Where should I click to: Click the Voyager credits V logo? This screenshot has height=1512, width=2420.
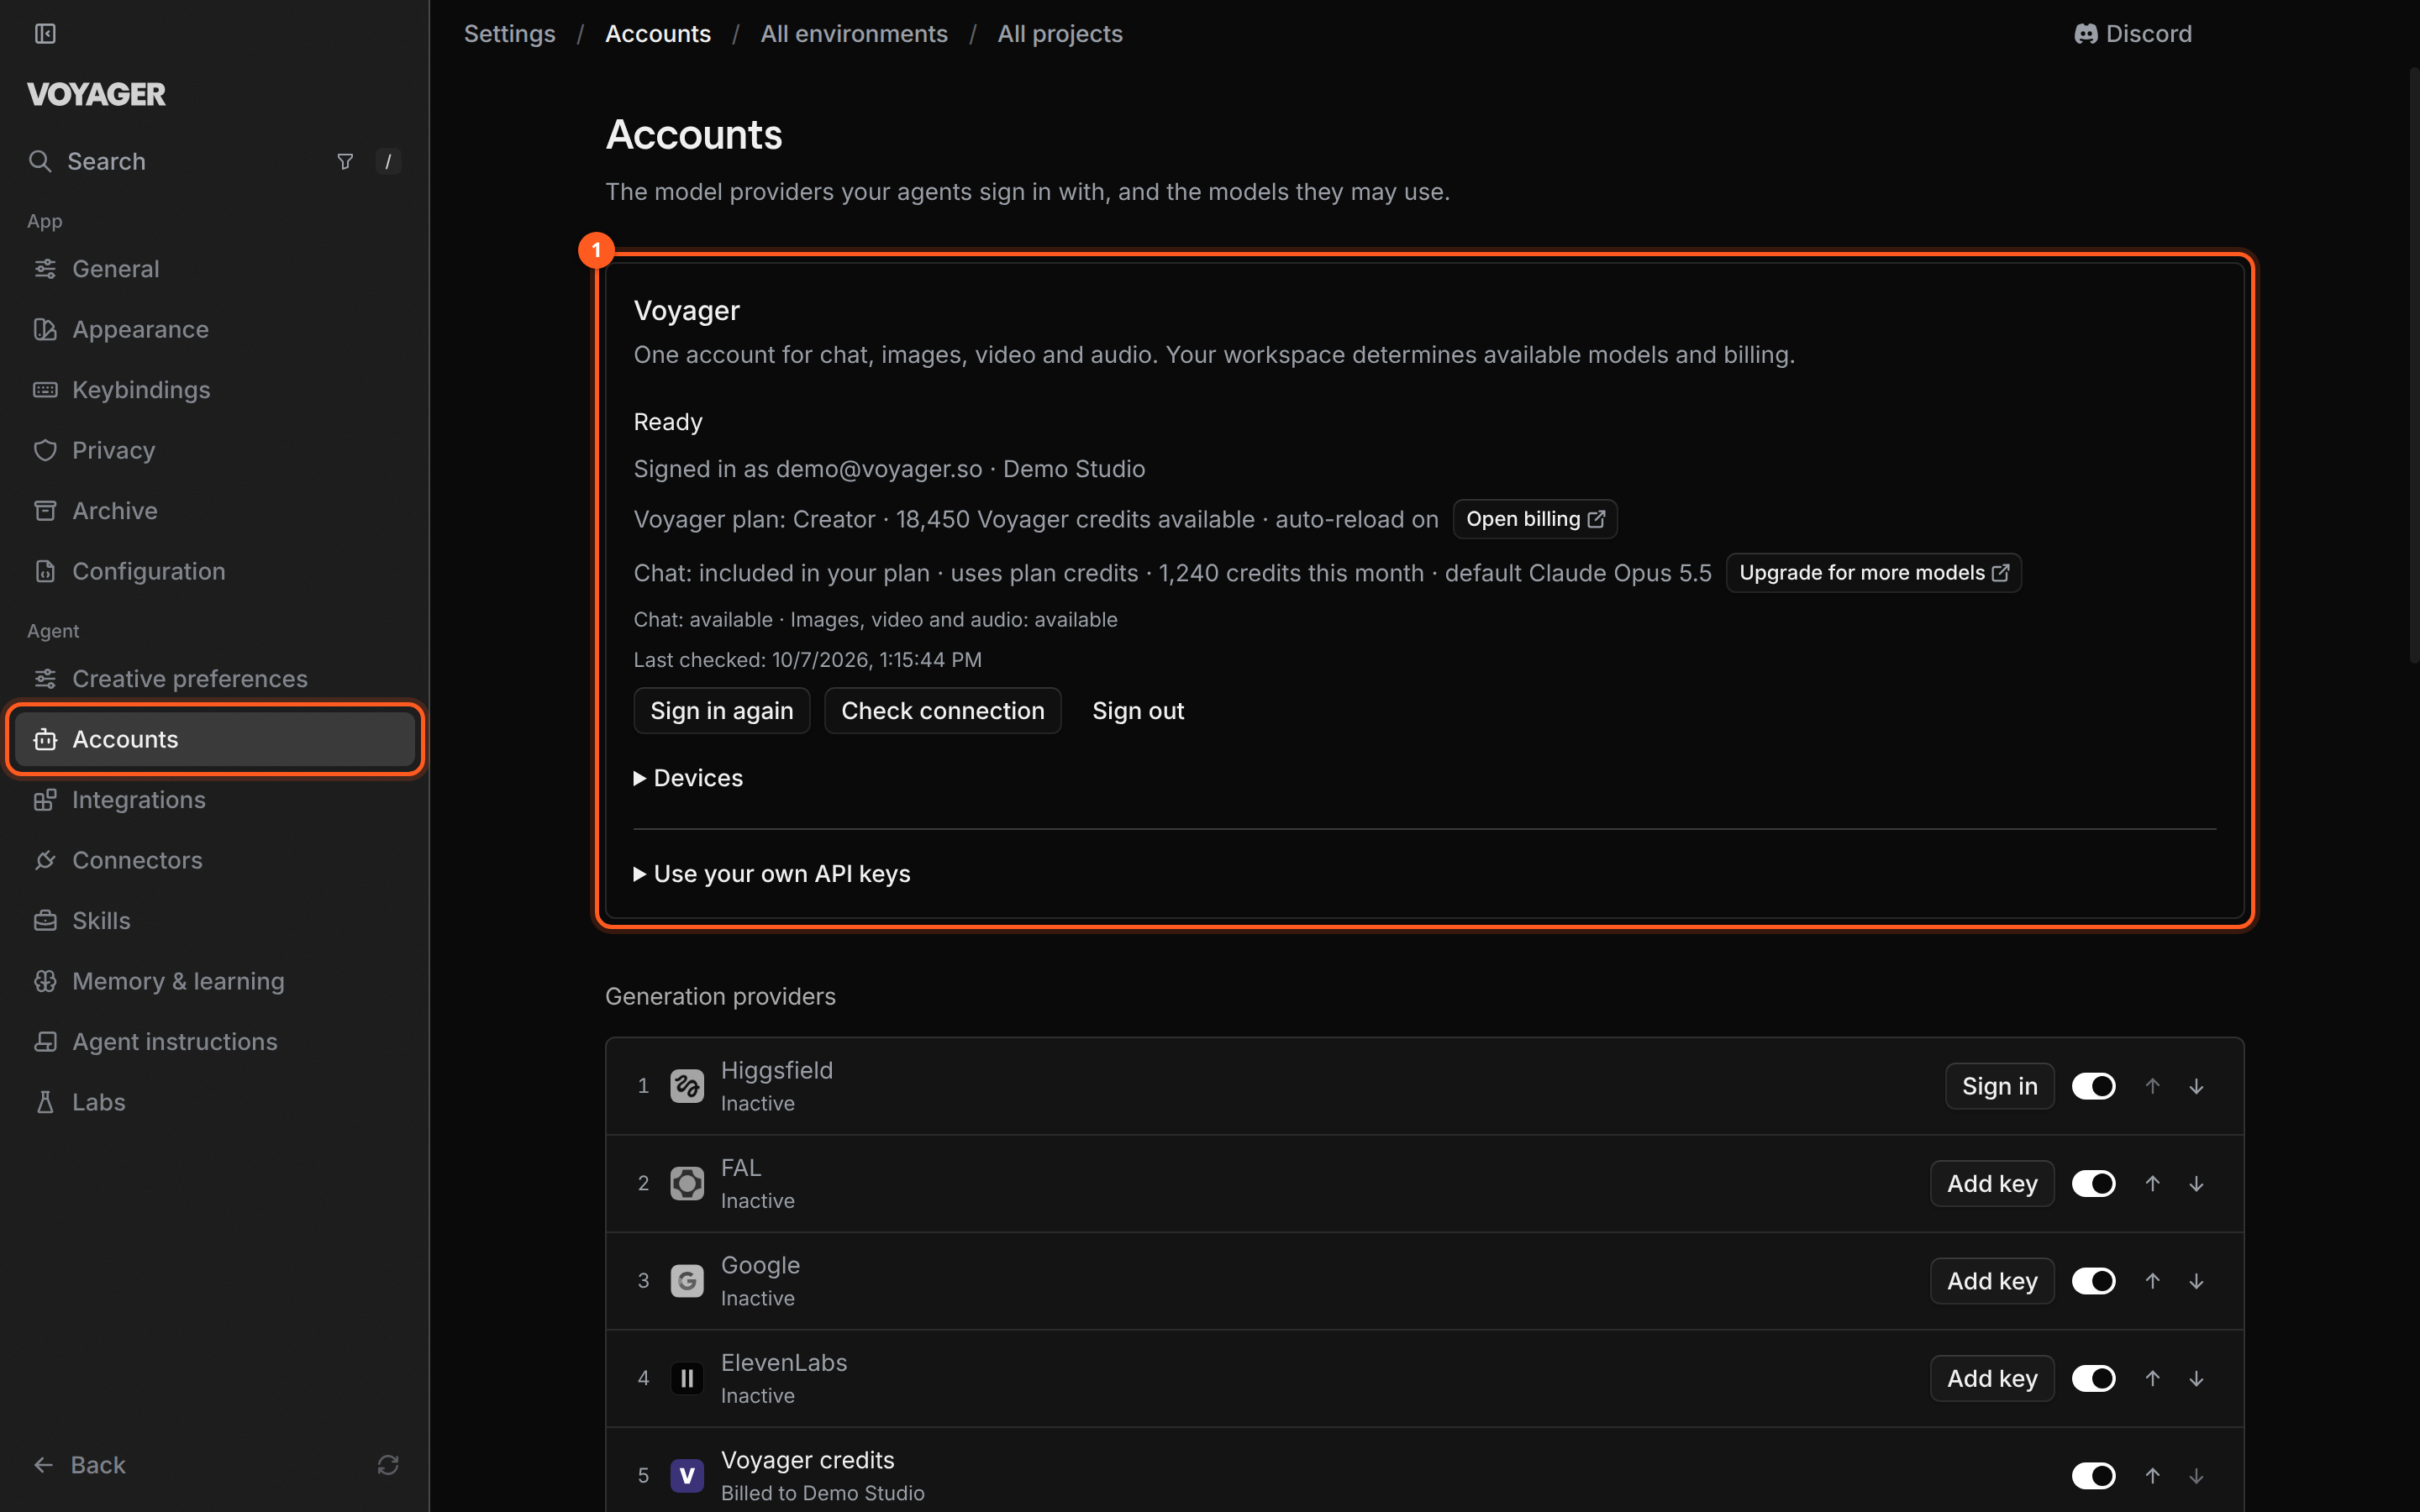click(687, 1476)
